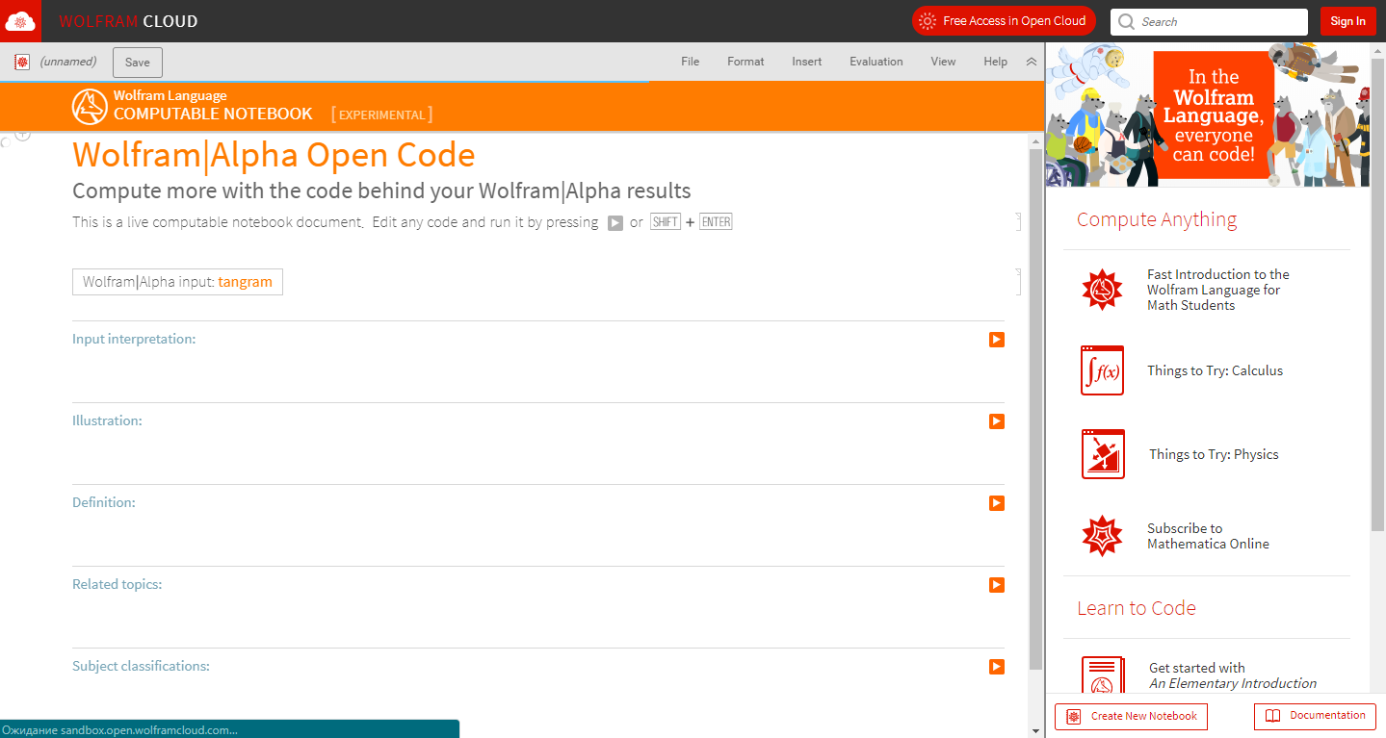Click the notebook file icon beside (unnamed)
Viewport: 1386px width, 738px height.
click(x=22, y=62)
